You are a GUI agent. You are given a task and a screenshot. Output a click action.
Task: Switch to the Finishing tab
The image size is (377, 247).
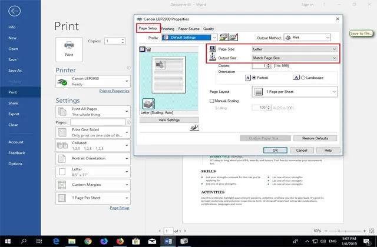pyautogui.click(x=168, y=28)
